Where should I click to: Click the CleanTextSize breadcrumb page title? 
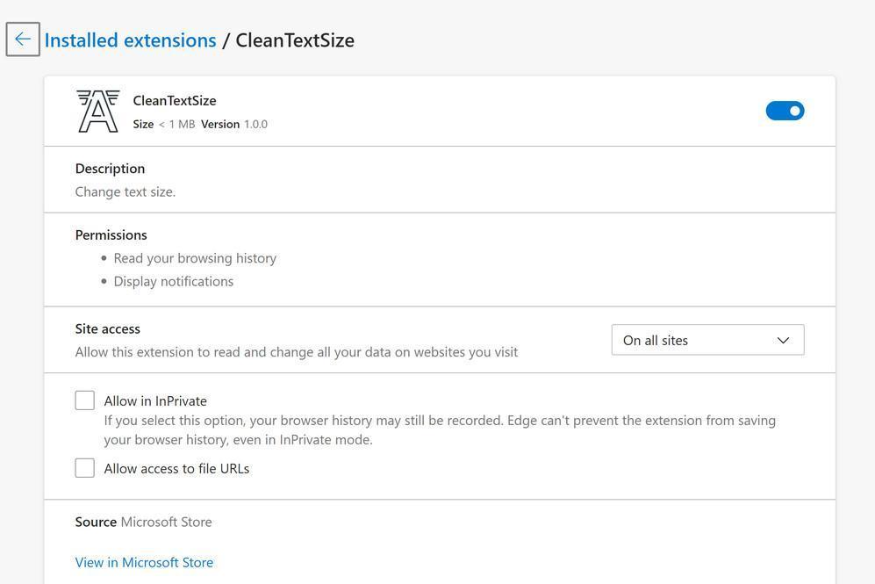[295, 40]
